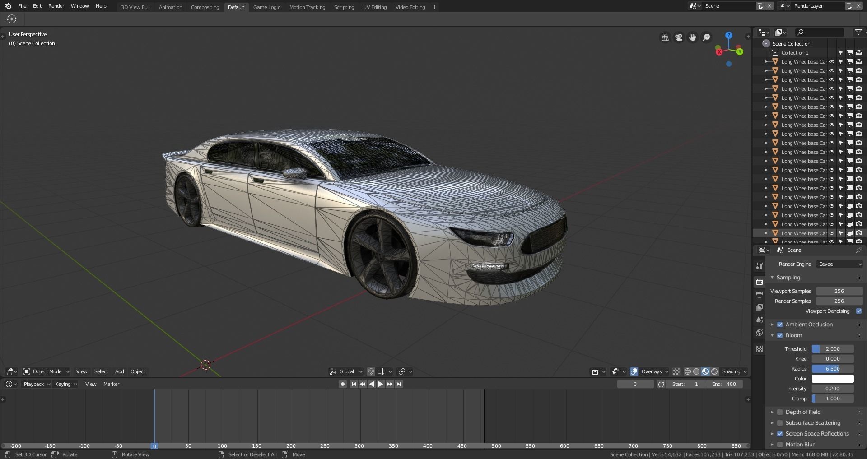
Task: Toggle the Overlays display button
Action: click(634, 371)
